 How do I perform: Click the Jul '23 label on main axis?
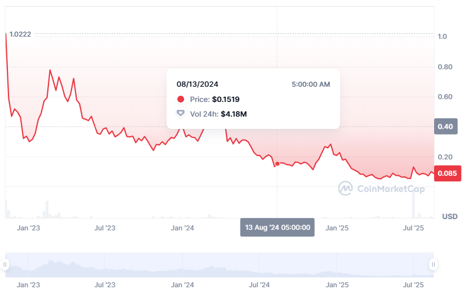pos(105,228)
